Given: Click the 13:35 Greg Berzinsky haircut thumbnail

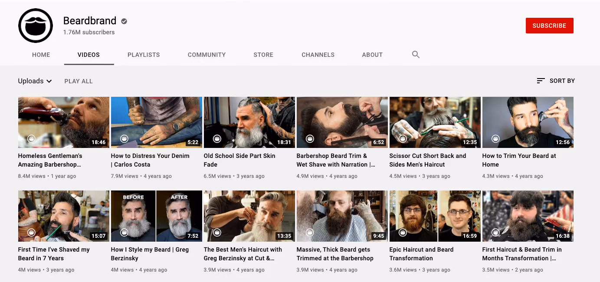Looking at the screenshot, I should click(x=249, y=216).
